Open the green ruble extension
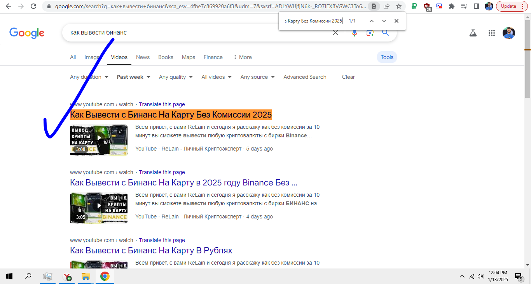The image size is (531, 284). coord(414,6)
